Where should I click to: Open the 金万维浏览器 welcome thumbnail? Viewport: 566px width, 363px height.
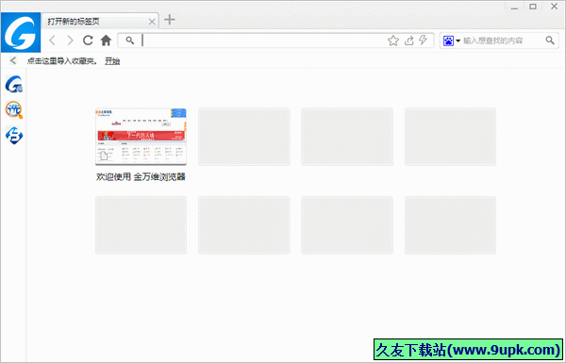point(141,137)
